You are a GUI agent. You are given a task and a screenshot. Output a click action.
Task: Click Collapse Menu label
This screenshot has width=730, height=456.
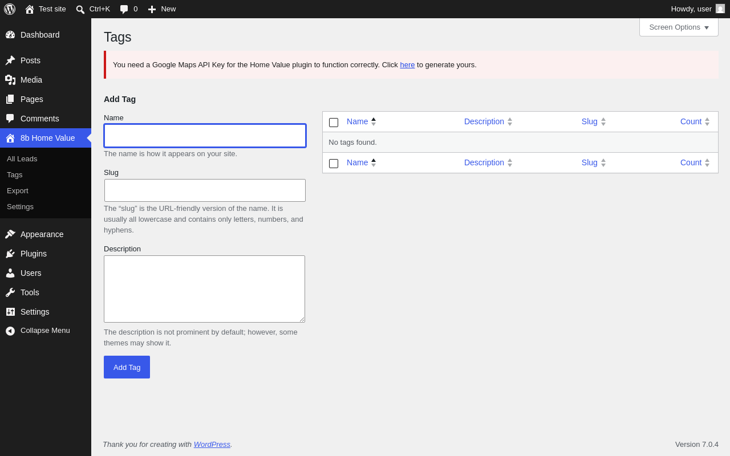point(45,331)
